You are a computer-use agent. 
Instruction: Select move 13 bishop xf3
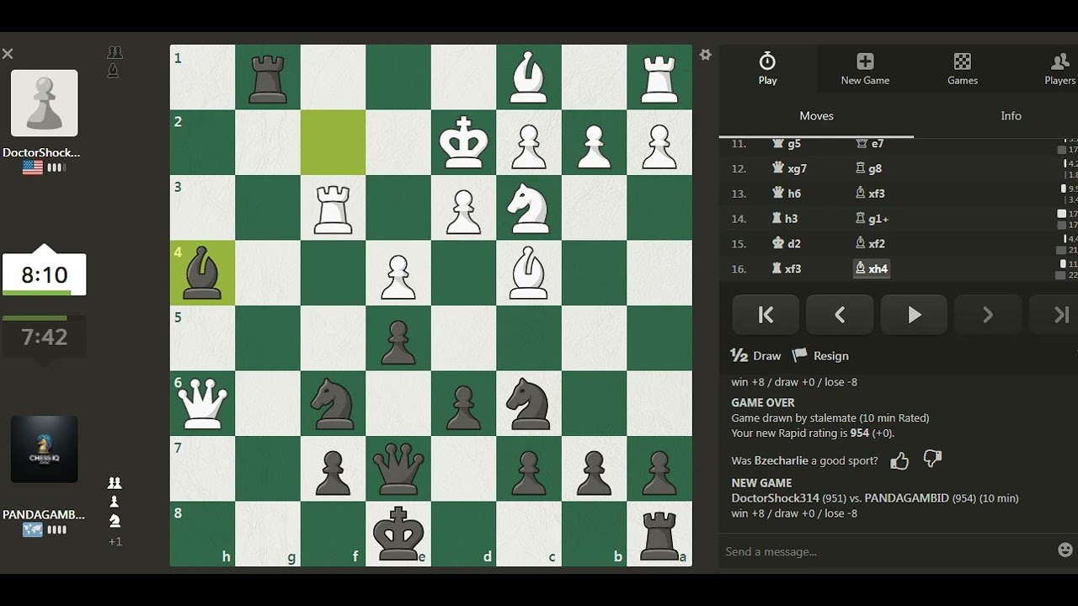coord(870,193)
